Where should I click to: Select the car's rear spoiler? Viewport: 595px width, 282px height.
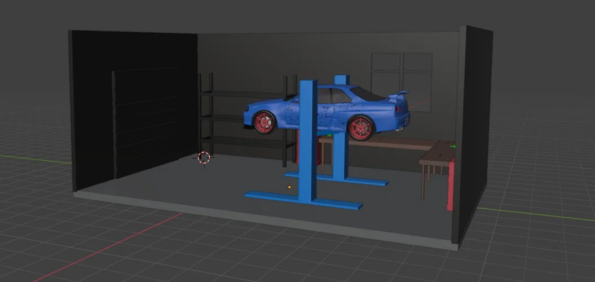pyautogui.click(x=398, y=95)
